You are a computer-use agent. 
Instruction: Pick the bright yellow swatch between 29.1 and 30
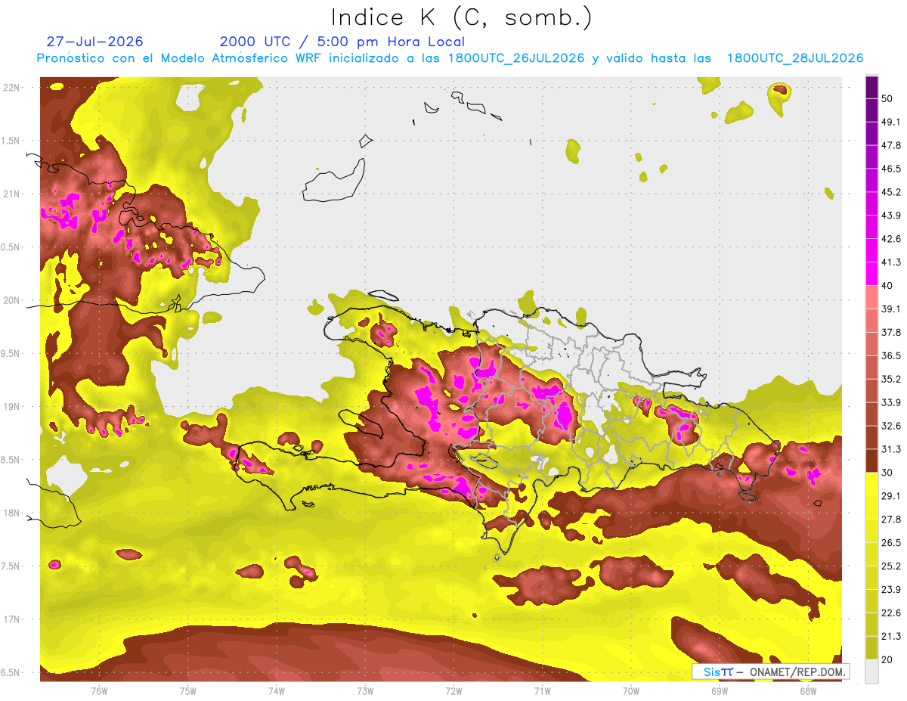[871, 484]
